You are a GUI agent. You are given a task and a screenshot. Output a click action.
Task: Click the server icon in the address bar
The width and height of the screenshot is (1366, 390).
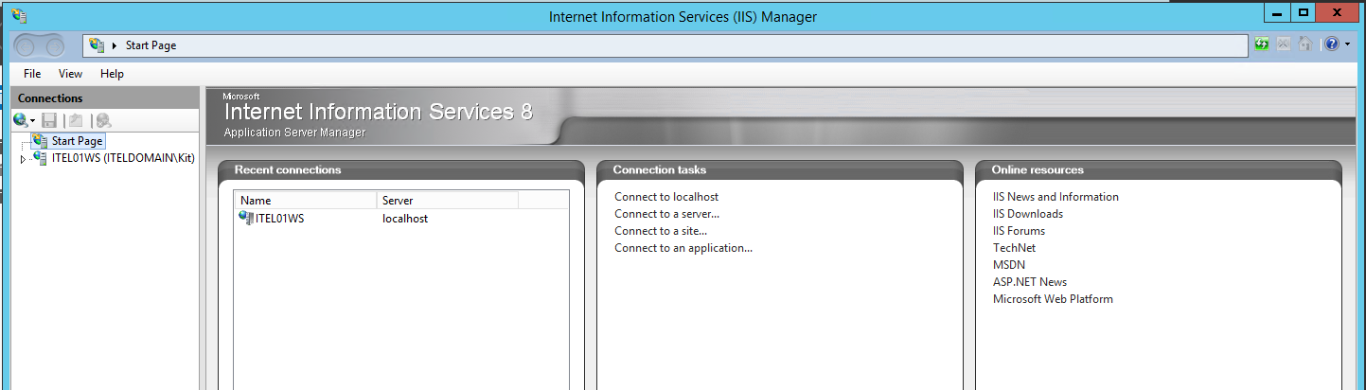97,45
